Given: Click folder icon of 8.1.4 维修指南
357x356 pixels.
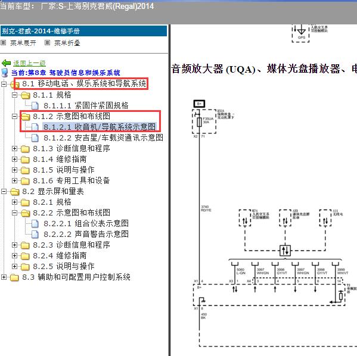Looking at the screenshot, I should pos(25,160).
